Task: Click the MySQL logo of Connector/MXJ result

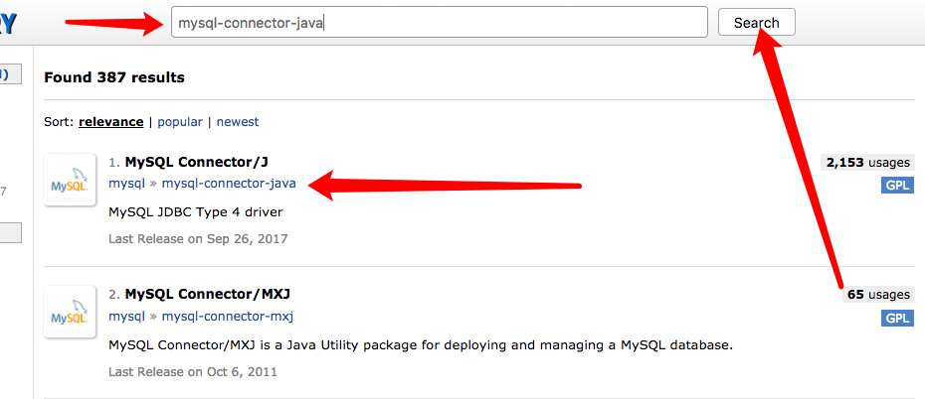Action: 70,312
